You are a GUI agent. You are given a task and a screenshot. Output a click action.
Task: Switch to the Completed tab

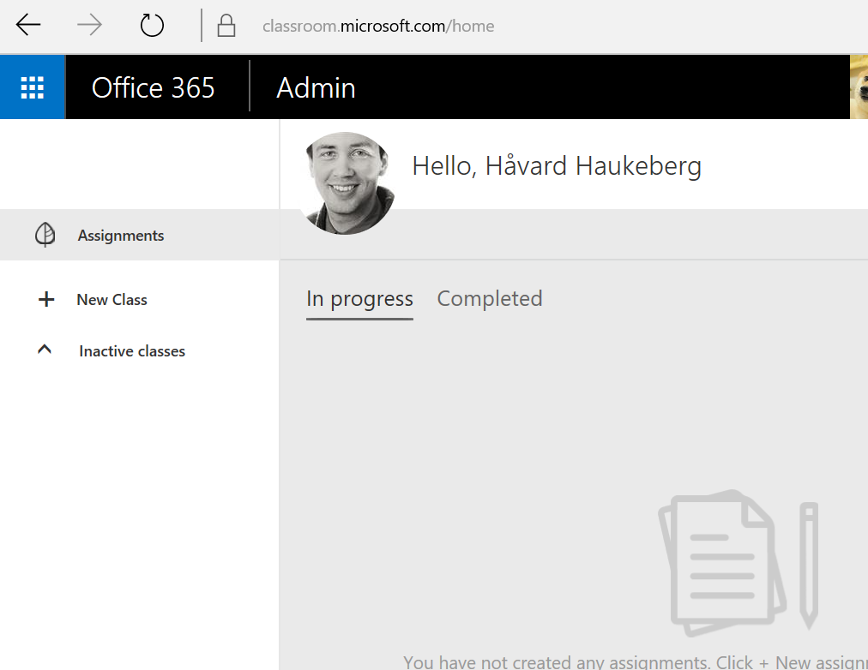[x=490, y=298]
